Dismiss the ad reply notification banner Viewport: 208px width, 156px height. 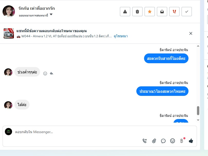pos(191,33)
